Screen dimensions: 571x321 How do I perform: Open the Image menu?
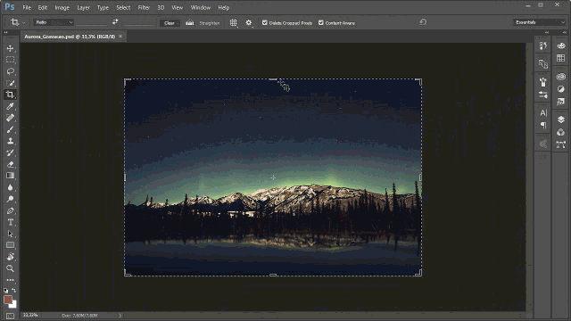click(62, 7)
